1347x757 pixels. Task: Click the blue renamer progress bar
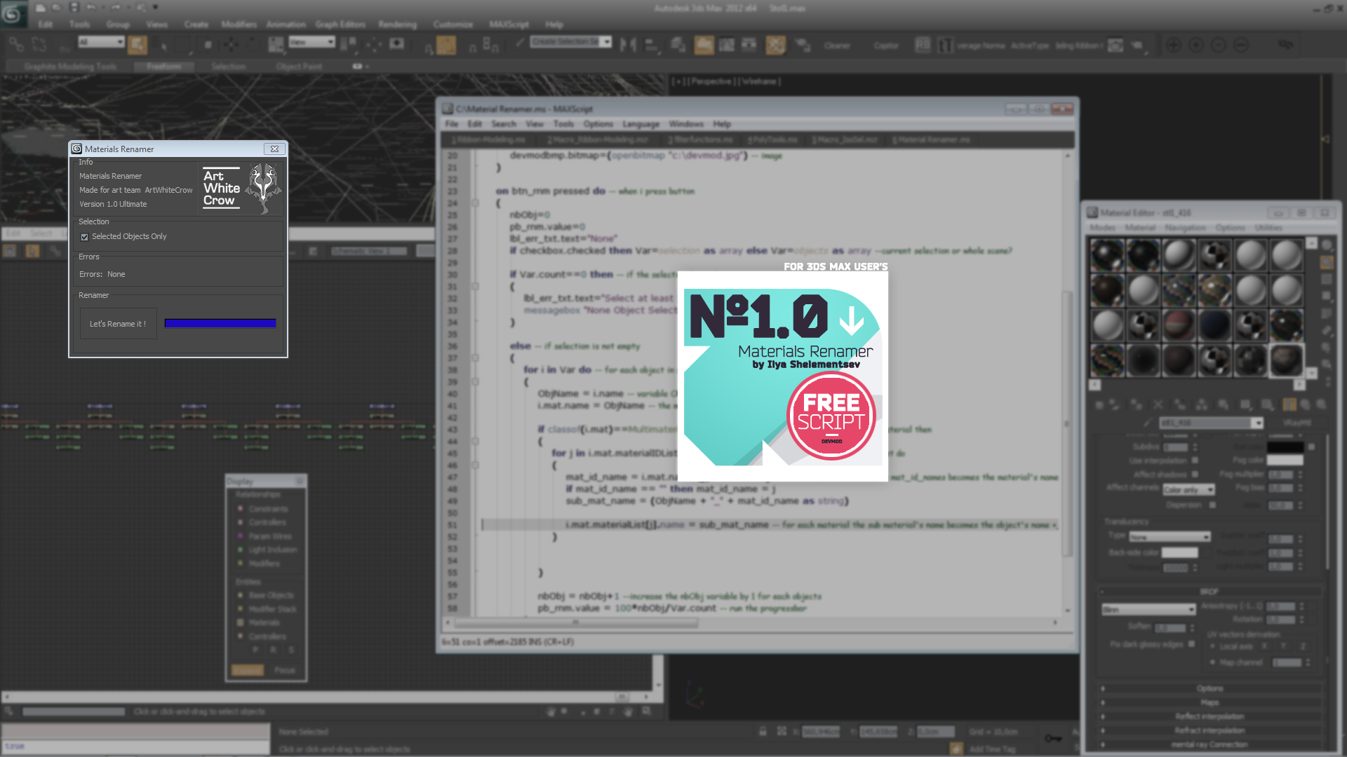(x=220, y=323)
